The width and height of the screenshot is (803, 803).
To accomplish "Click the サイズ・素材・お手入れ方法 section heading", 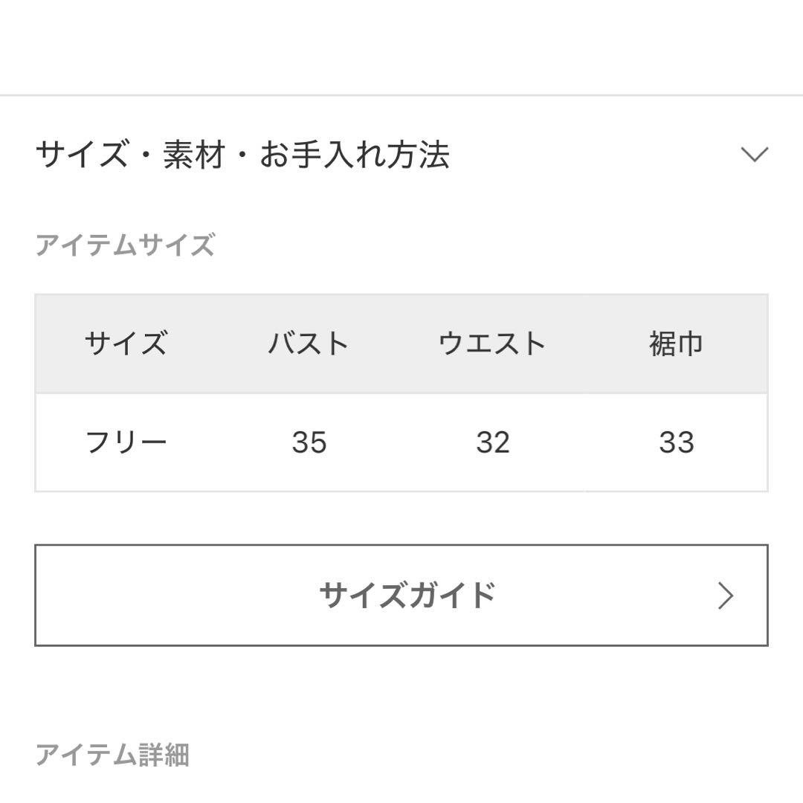I will coord(242,155).
